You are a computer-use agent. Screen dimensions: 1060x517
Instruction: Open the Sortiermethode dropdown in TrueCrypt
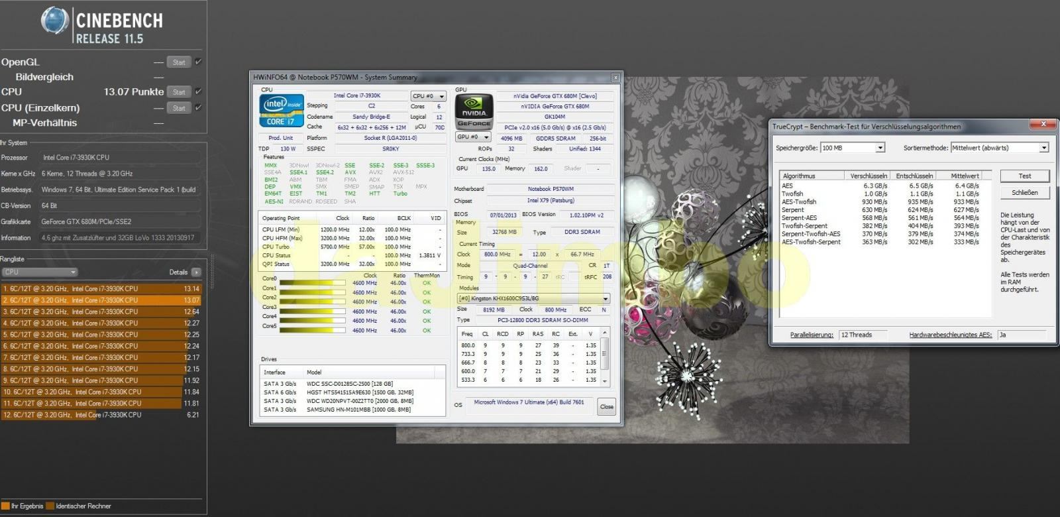pos(999,148)
